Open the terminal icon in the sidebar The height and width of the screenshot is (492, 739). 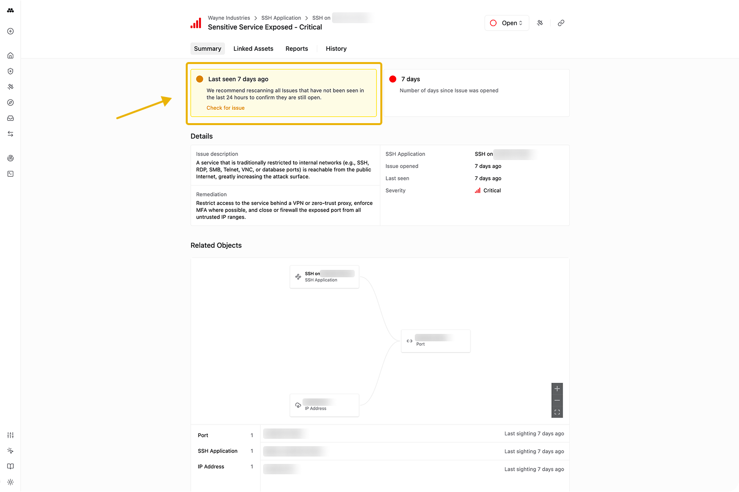point(10,174)
